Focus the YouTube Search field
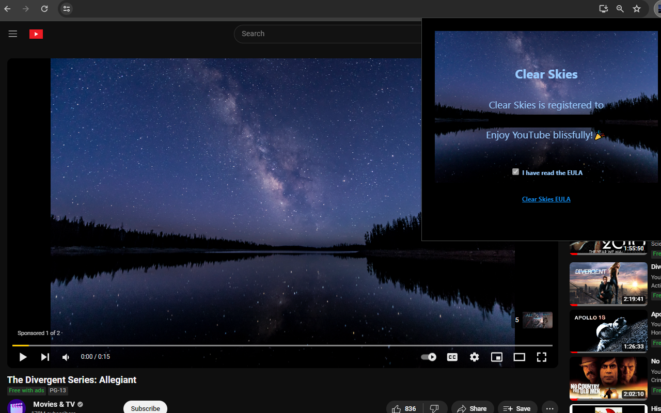The image size is (661, 413). tap(328, 34)
